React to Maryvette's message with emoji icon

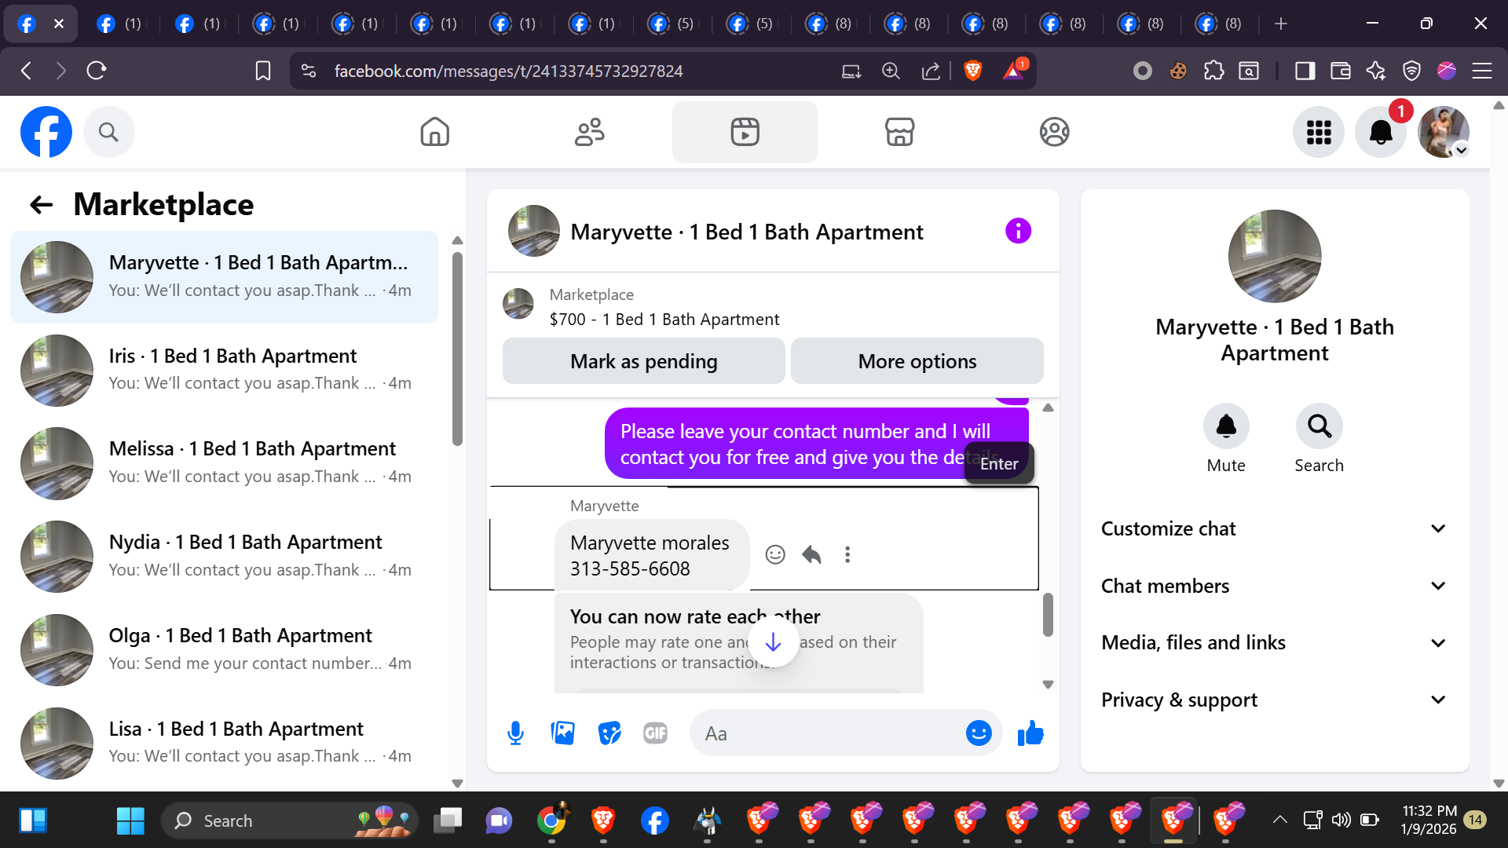coord(775,555)
